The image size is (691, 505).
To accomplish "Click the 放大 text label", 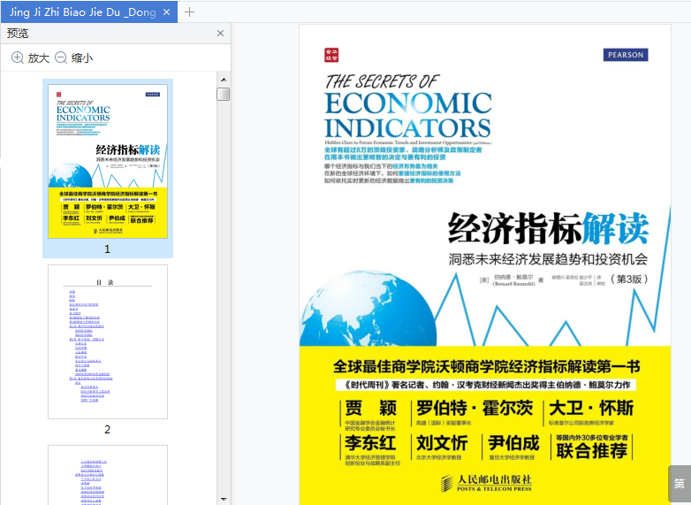I will coord(39,57).
